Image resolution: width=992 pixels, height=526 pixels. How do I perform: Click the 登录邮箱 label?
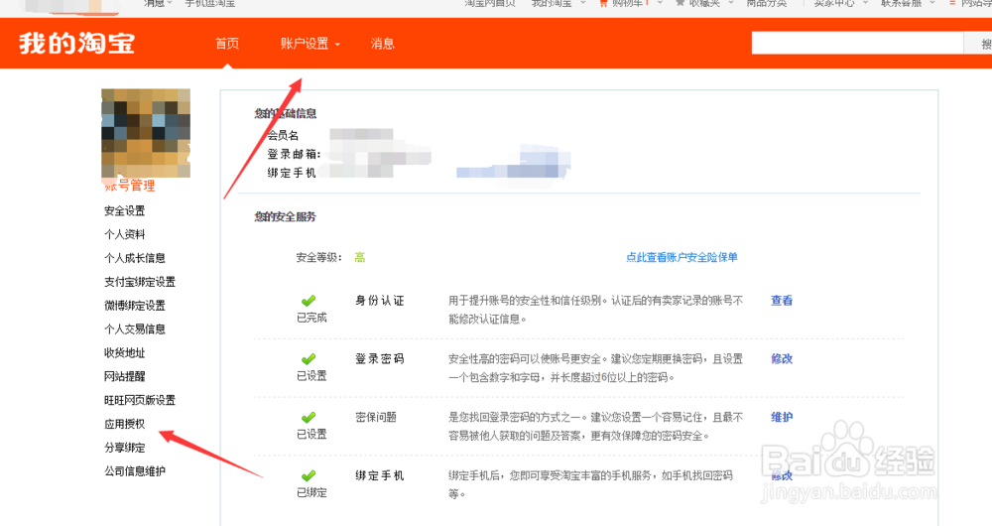click(x=295, y=154)
